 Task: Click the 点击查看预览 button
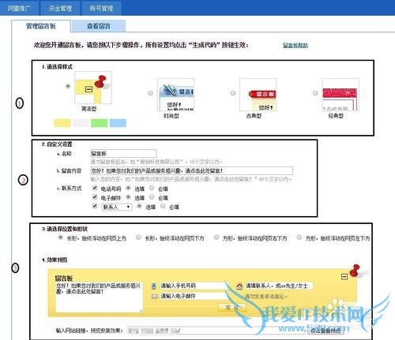coord(325,331)
